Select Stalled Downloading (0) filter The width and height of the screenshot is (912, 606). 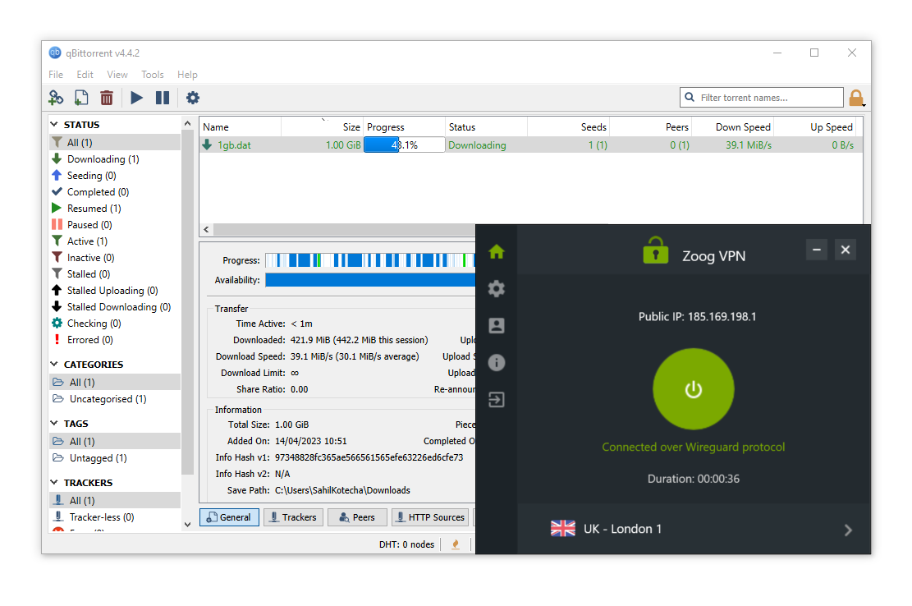coord(115,306)
